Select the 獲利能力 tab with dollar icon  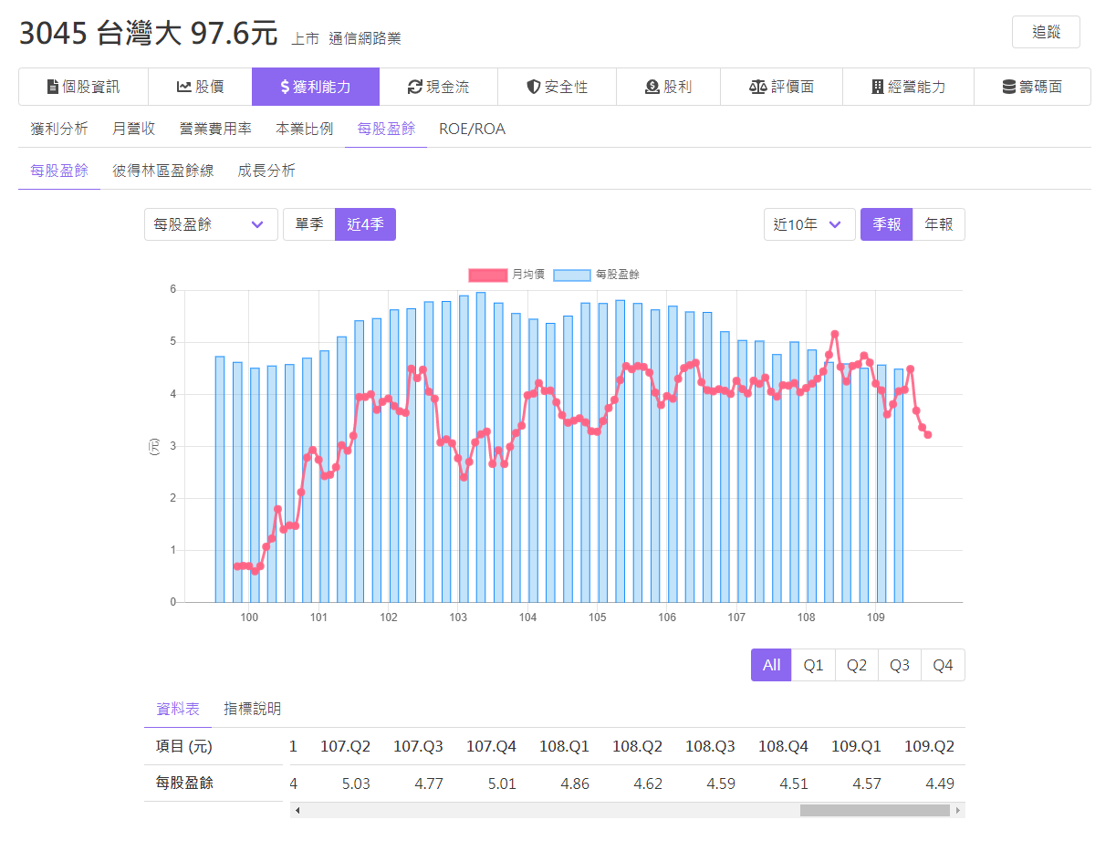click(316, 87)
